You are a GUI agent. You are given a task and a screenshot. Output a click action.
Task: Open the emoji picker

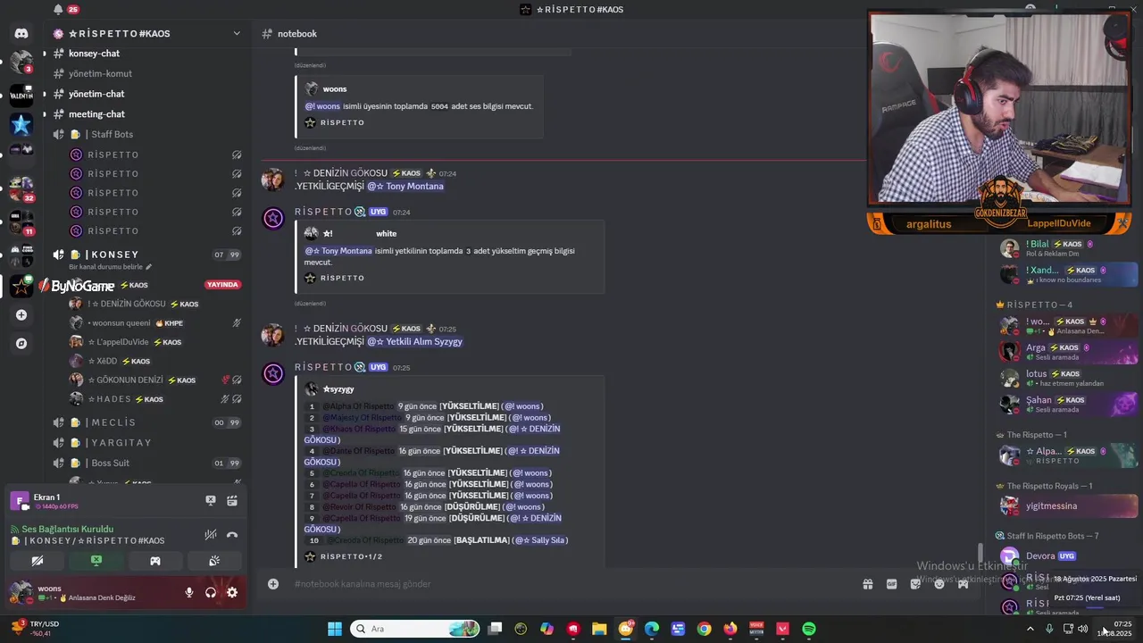coord(939,584)
